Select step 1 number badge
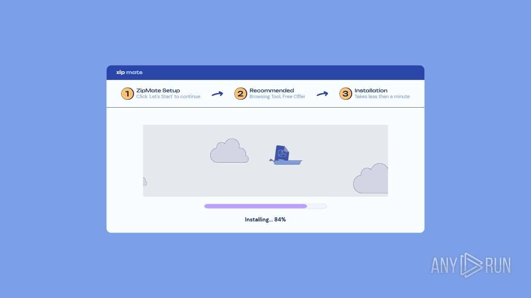The width and height of the screenshot is (531, 298). point(127,94)
